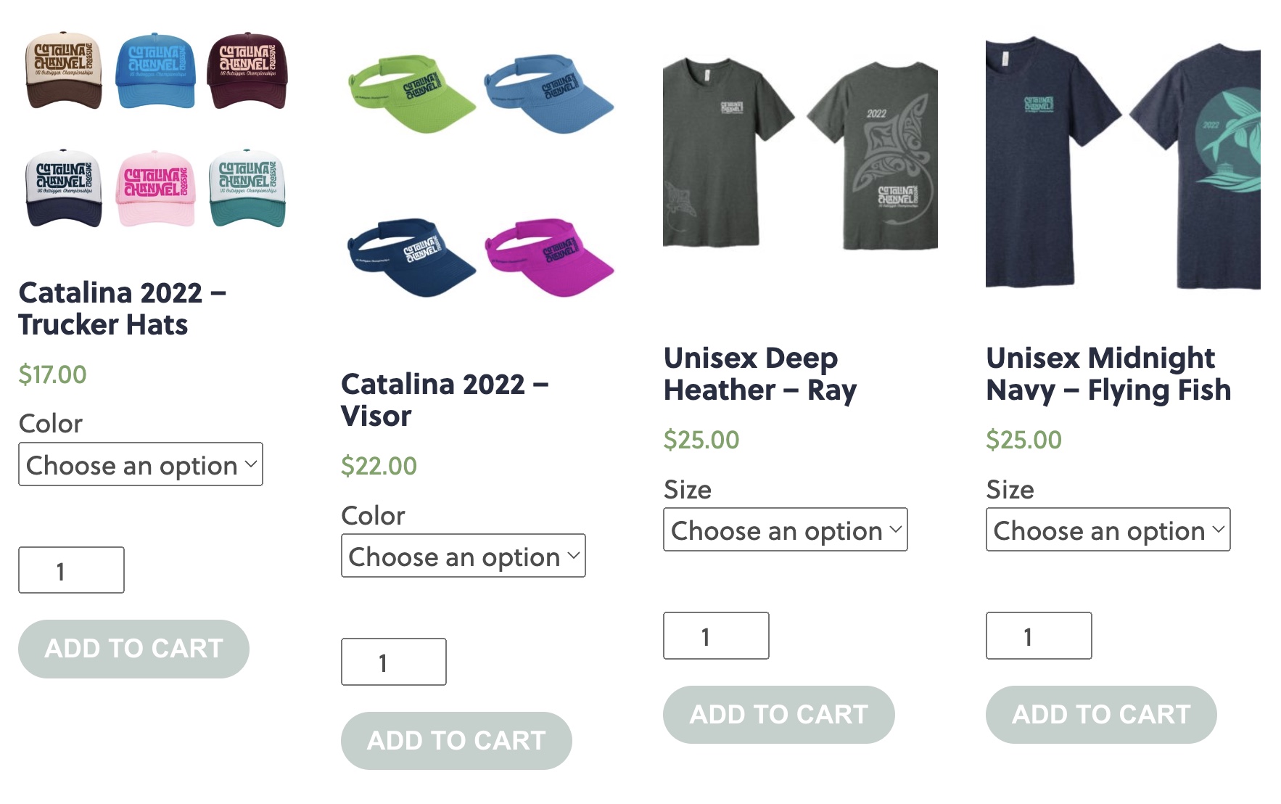Add the Flying Fish shirt to the cart
Image resolution: width=1281 pixels, height=804 pixels.
click(x=1101, y=714)
